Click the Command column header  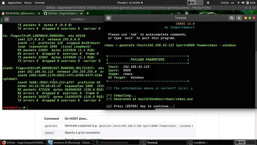(x=51, y=118)
